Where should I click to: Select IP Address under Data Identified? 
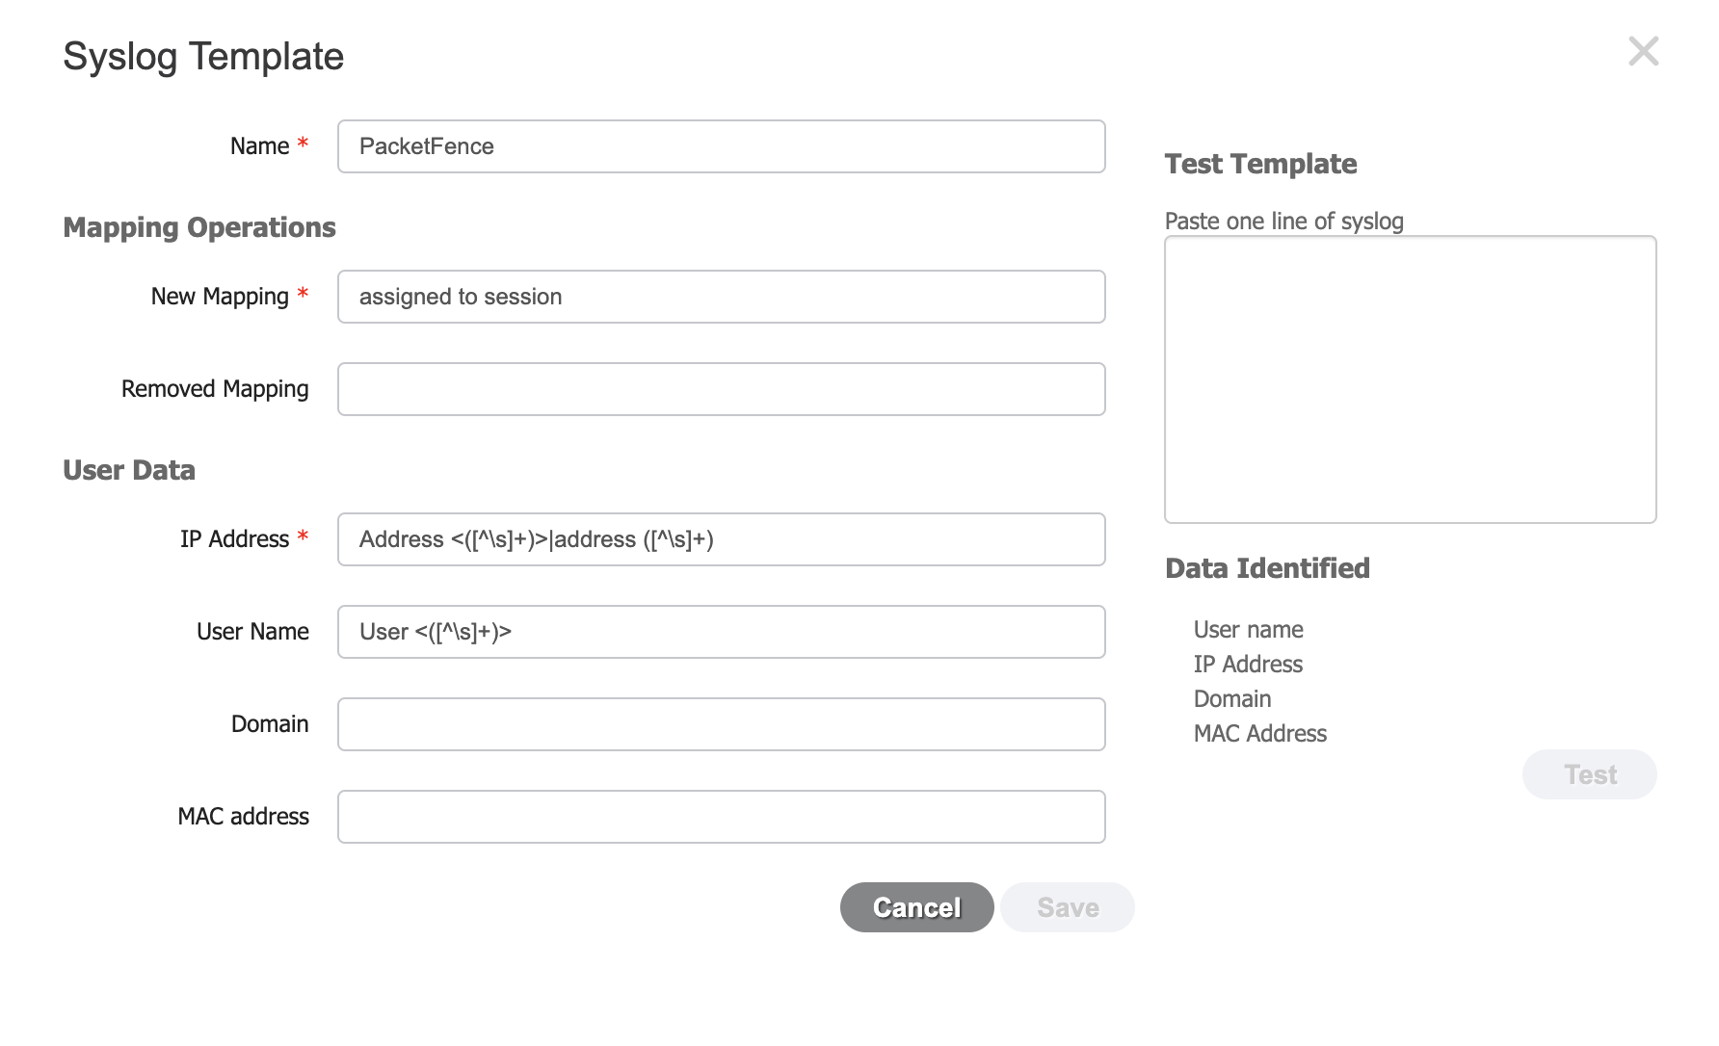(1248, 664)
